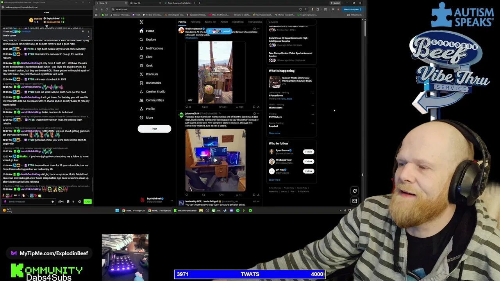Repost theburntpeanut's post
The image size is (500, 281).
[204, 107]
